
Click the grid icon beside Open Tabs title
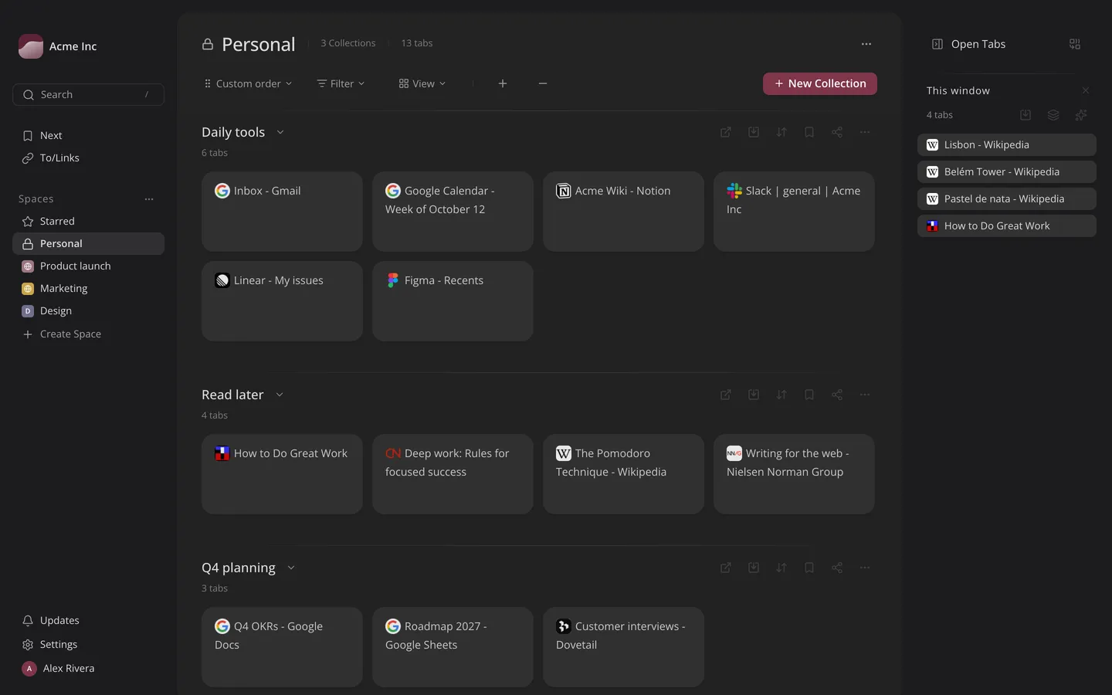(x=1075, y=44)
